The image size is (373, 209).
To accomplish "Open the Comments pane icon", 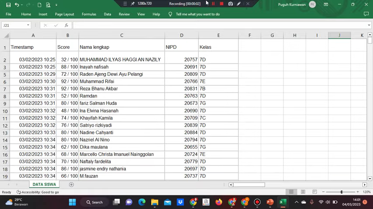I will 366,14.
